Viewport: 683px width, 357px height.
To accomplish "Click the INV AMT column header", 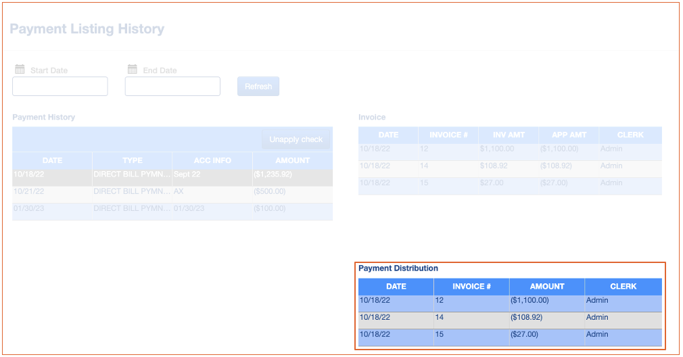I will click(x=508, y=135).
